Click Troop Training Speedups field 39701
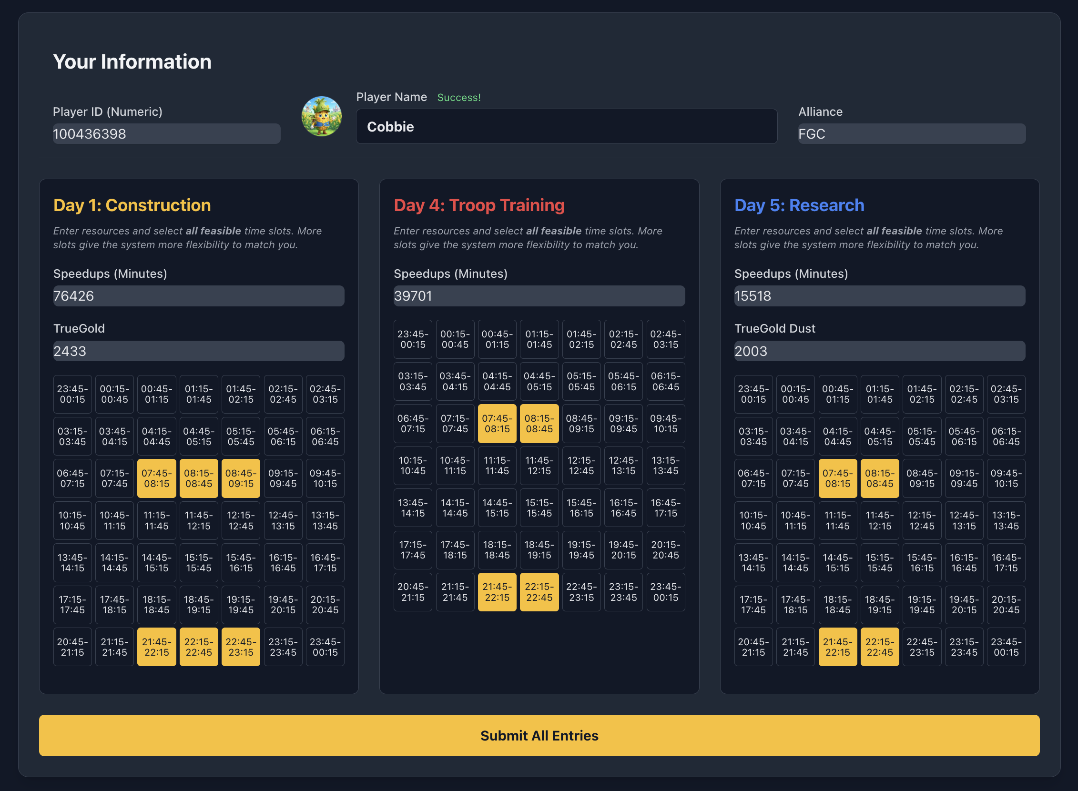Viewport: 1078px width, 791px height. point(539,296)
